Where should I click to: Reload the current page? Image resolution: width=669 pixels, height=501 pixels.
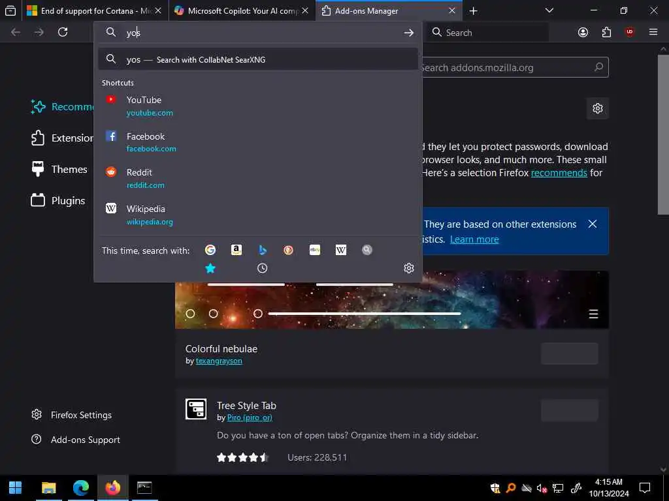pos(63,32)
